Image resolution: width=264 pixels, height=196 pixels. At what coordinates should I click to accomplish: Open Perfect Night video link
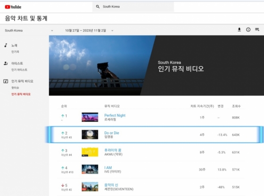(x=115, y=115)
